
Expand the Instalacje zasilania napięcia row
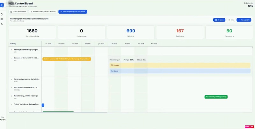[x=11, y=50]
